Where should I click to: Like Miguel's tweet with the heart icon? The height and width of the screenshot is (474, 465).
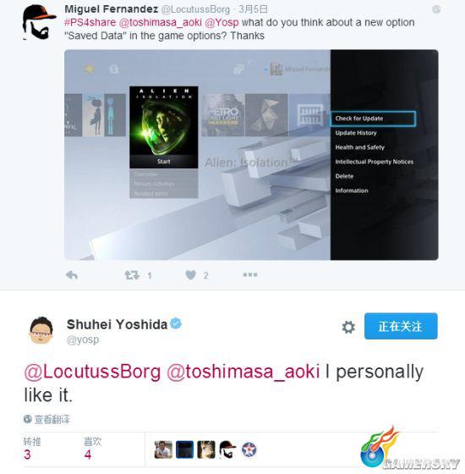[x=190, y=275]
